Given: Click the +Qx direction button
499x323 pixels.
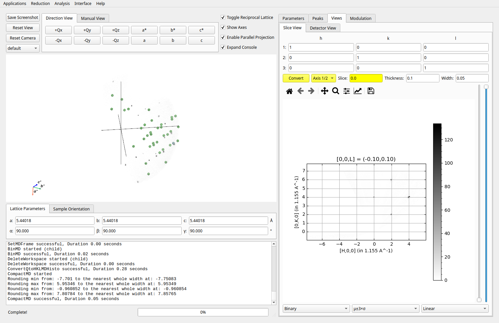Looking at the screenshot, I should pos(59,30).
